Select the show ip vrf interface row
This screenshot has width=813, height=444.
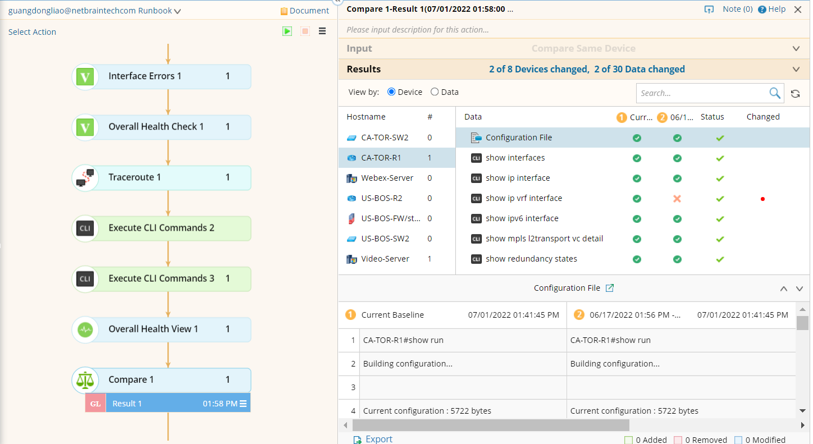tap(523, 198)
